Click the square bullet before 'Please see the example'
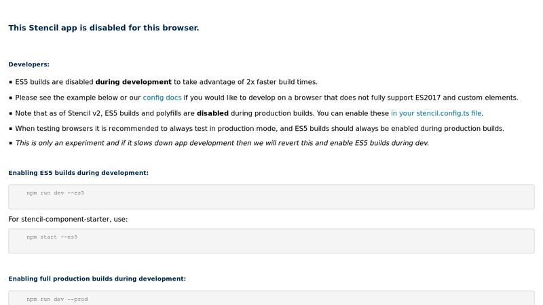Image resolution: width=543 pixels, height=305 pixels. click(11, 98)
